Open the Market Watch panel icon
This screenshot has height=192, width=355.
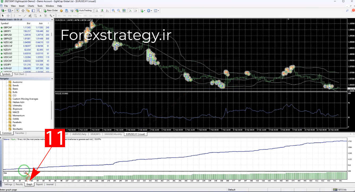click(x=18, y=11)
